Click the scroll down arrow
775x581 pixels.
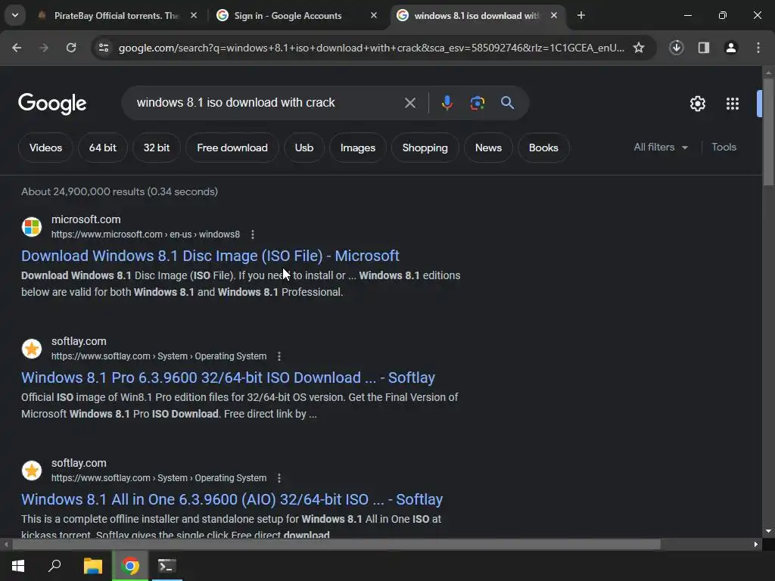[768, 531]
